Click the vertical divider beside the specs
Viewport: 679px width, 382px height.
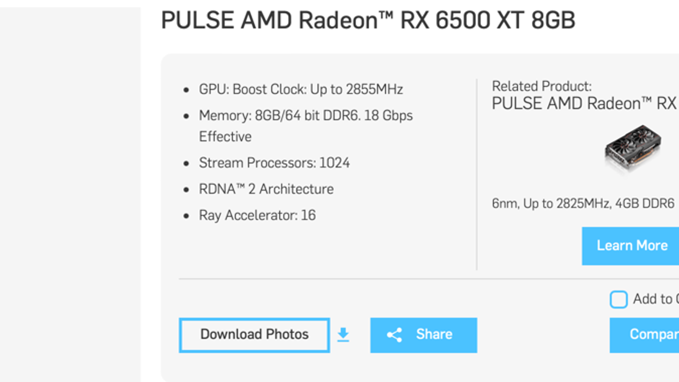point(477,174)
